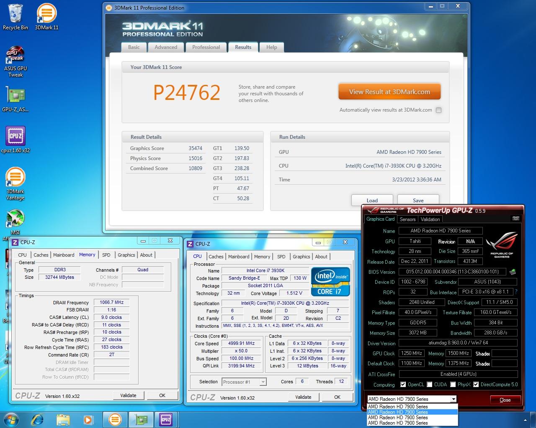Click OK in the CPU-Z Memory window
This screenshot has height=428, width=536.
(162, 395)
